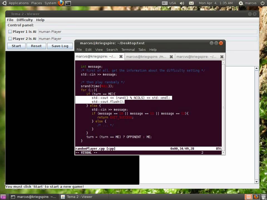The image size is (267, 200).
Task: Minimize the Tema 2 - Viewer window
Action: [x=250, y=14]
